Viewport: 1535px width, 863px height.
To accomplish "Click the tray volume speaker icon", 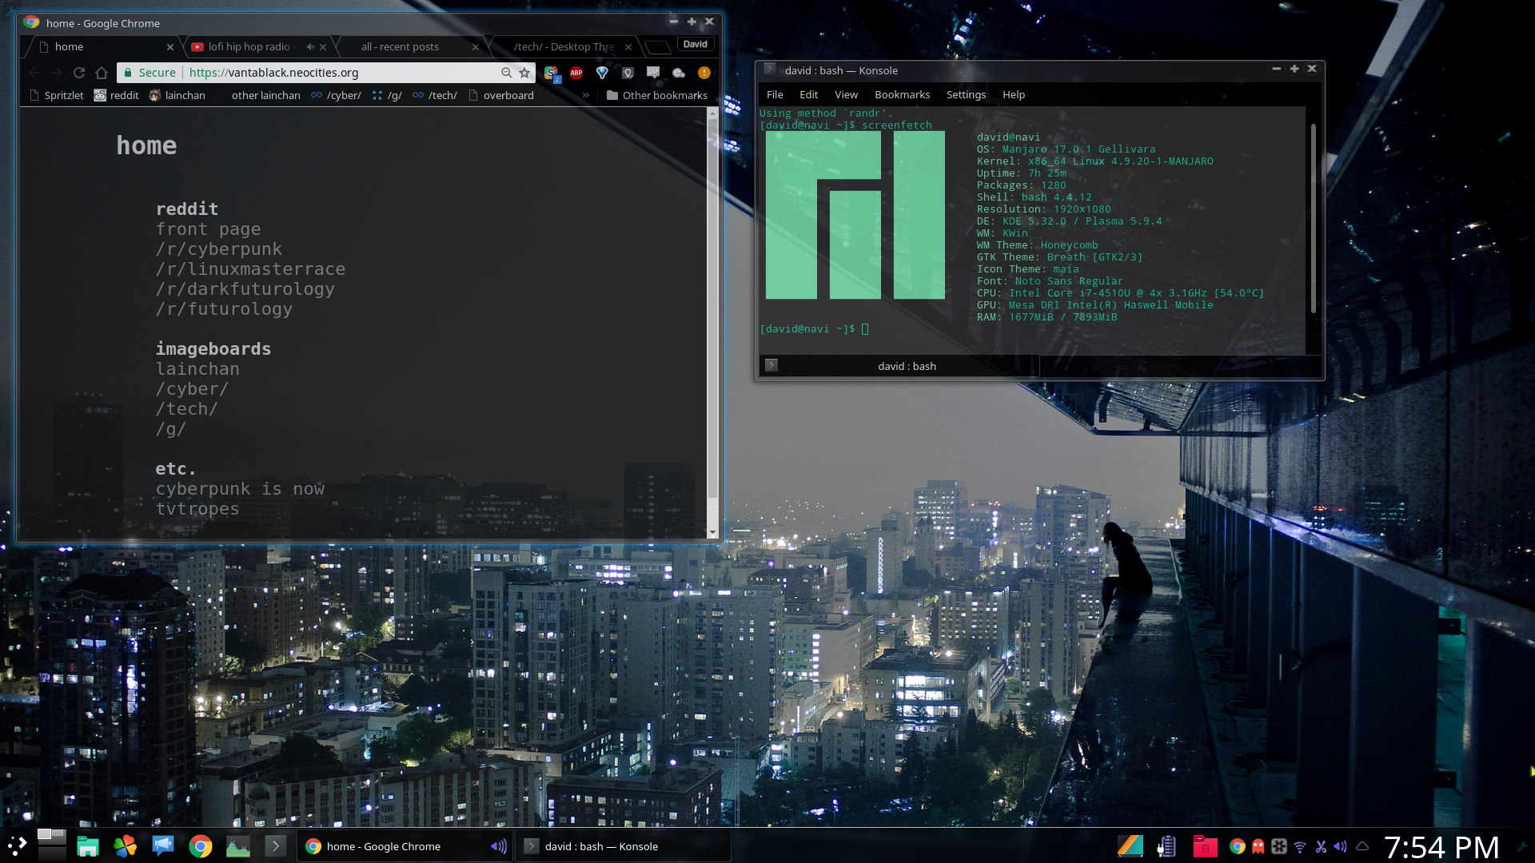I will [x=1341, y=846].
